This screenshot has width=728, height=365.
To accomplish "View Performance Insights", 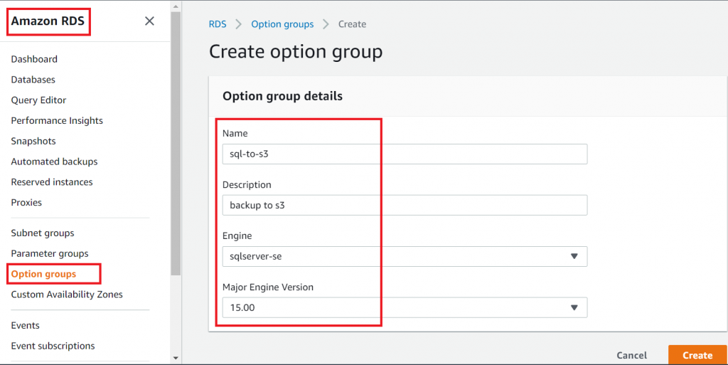I will tap(57, 121).
